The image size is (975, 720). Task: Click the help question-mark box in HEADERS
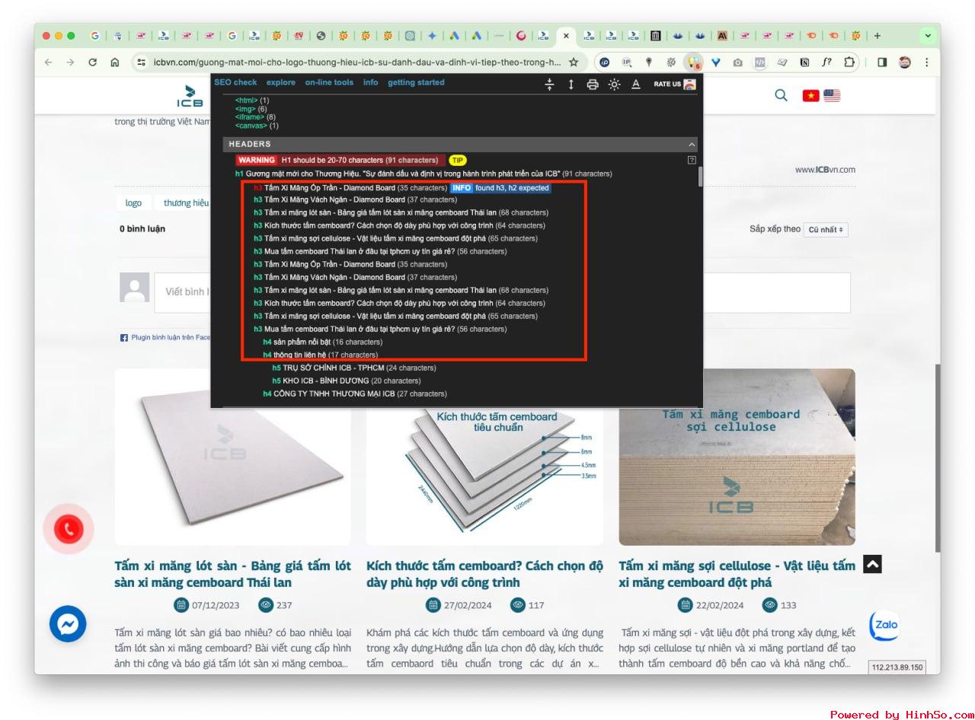click(x=692, y=160)
